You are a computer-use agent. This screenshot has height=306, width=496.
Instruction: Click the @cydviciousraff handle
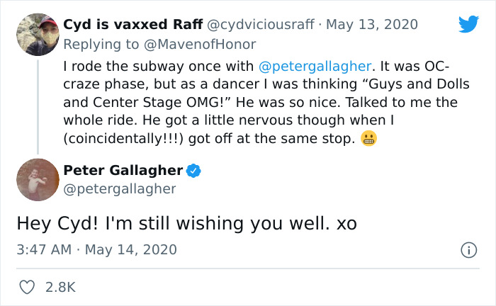pyautogui.click(x=260, y=24)
